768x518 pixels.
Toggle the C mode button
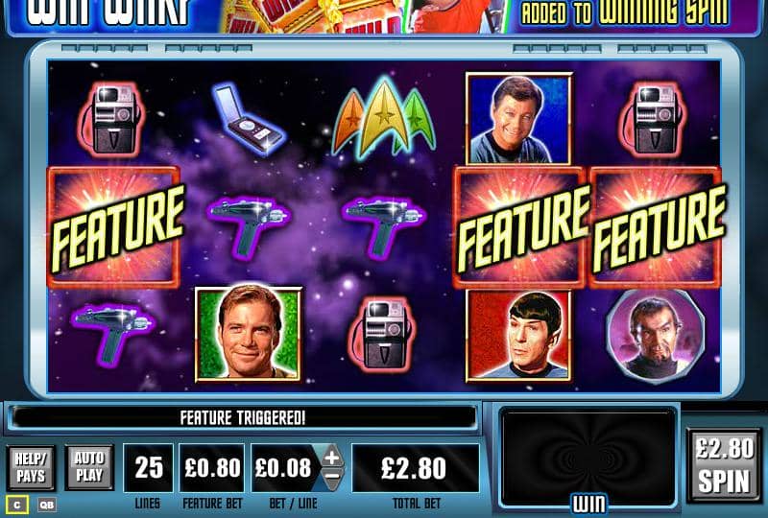(x=17, y=505)
